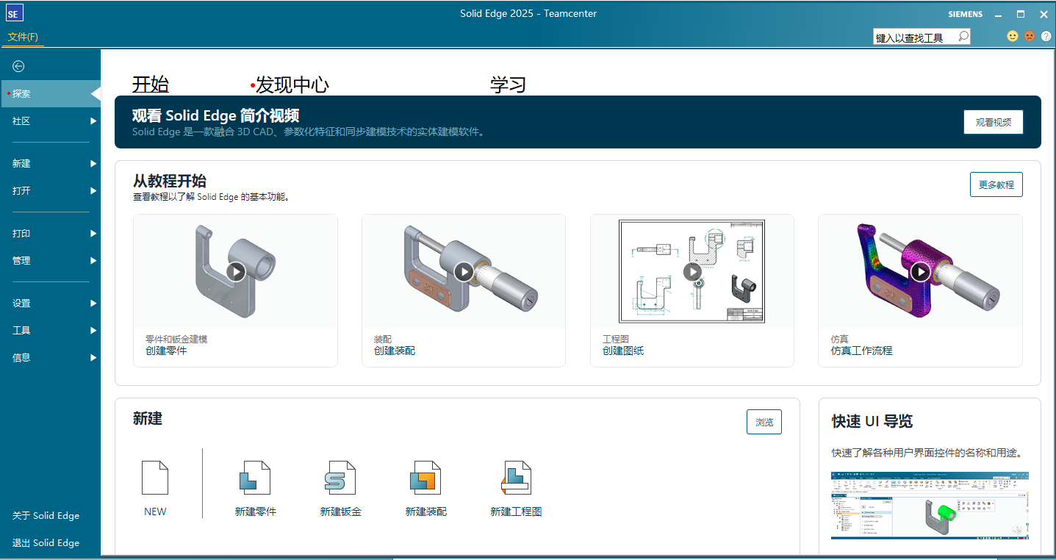This screenshot has height=560, width=1056.
Task: Click the 观看视频 button
Action: point(993,121)
